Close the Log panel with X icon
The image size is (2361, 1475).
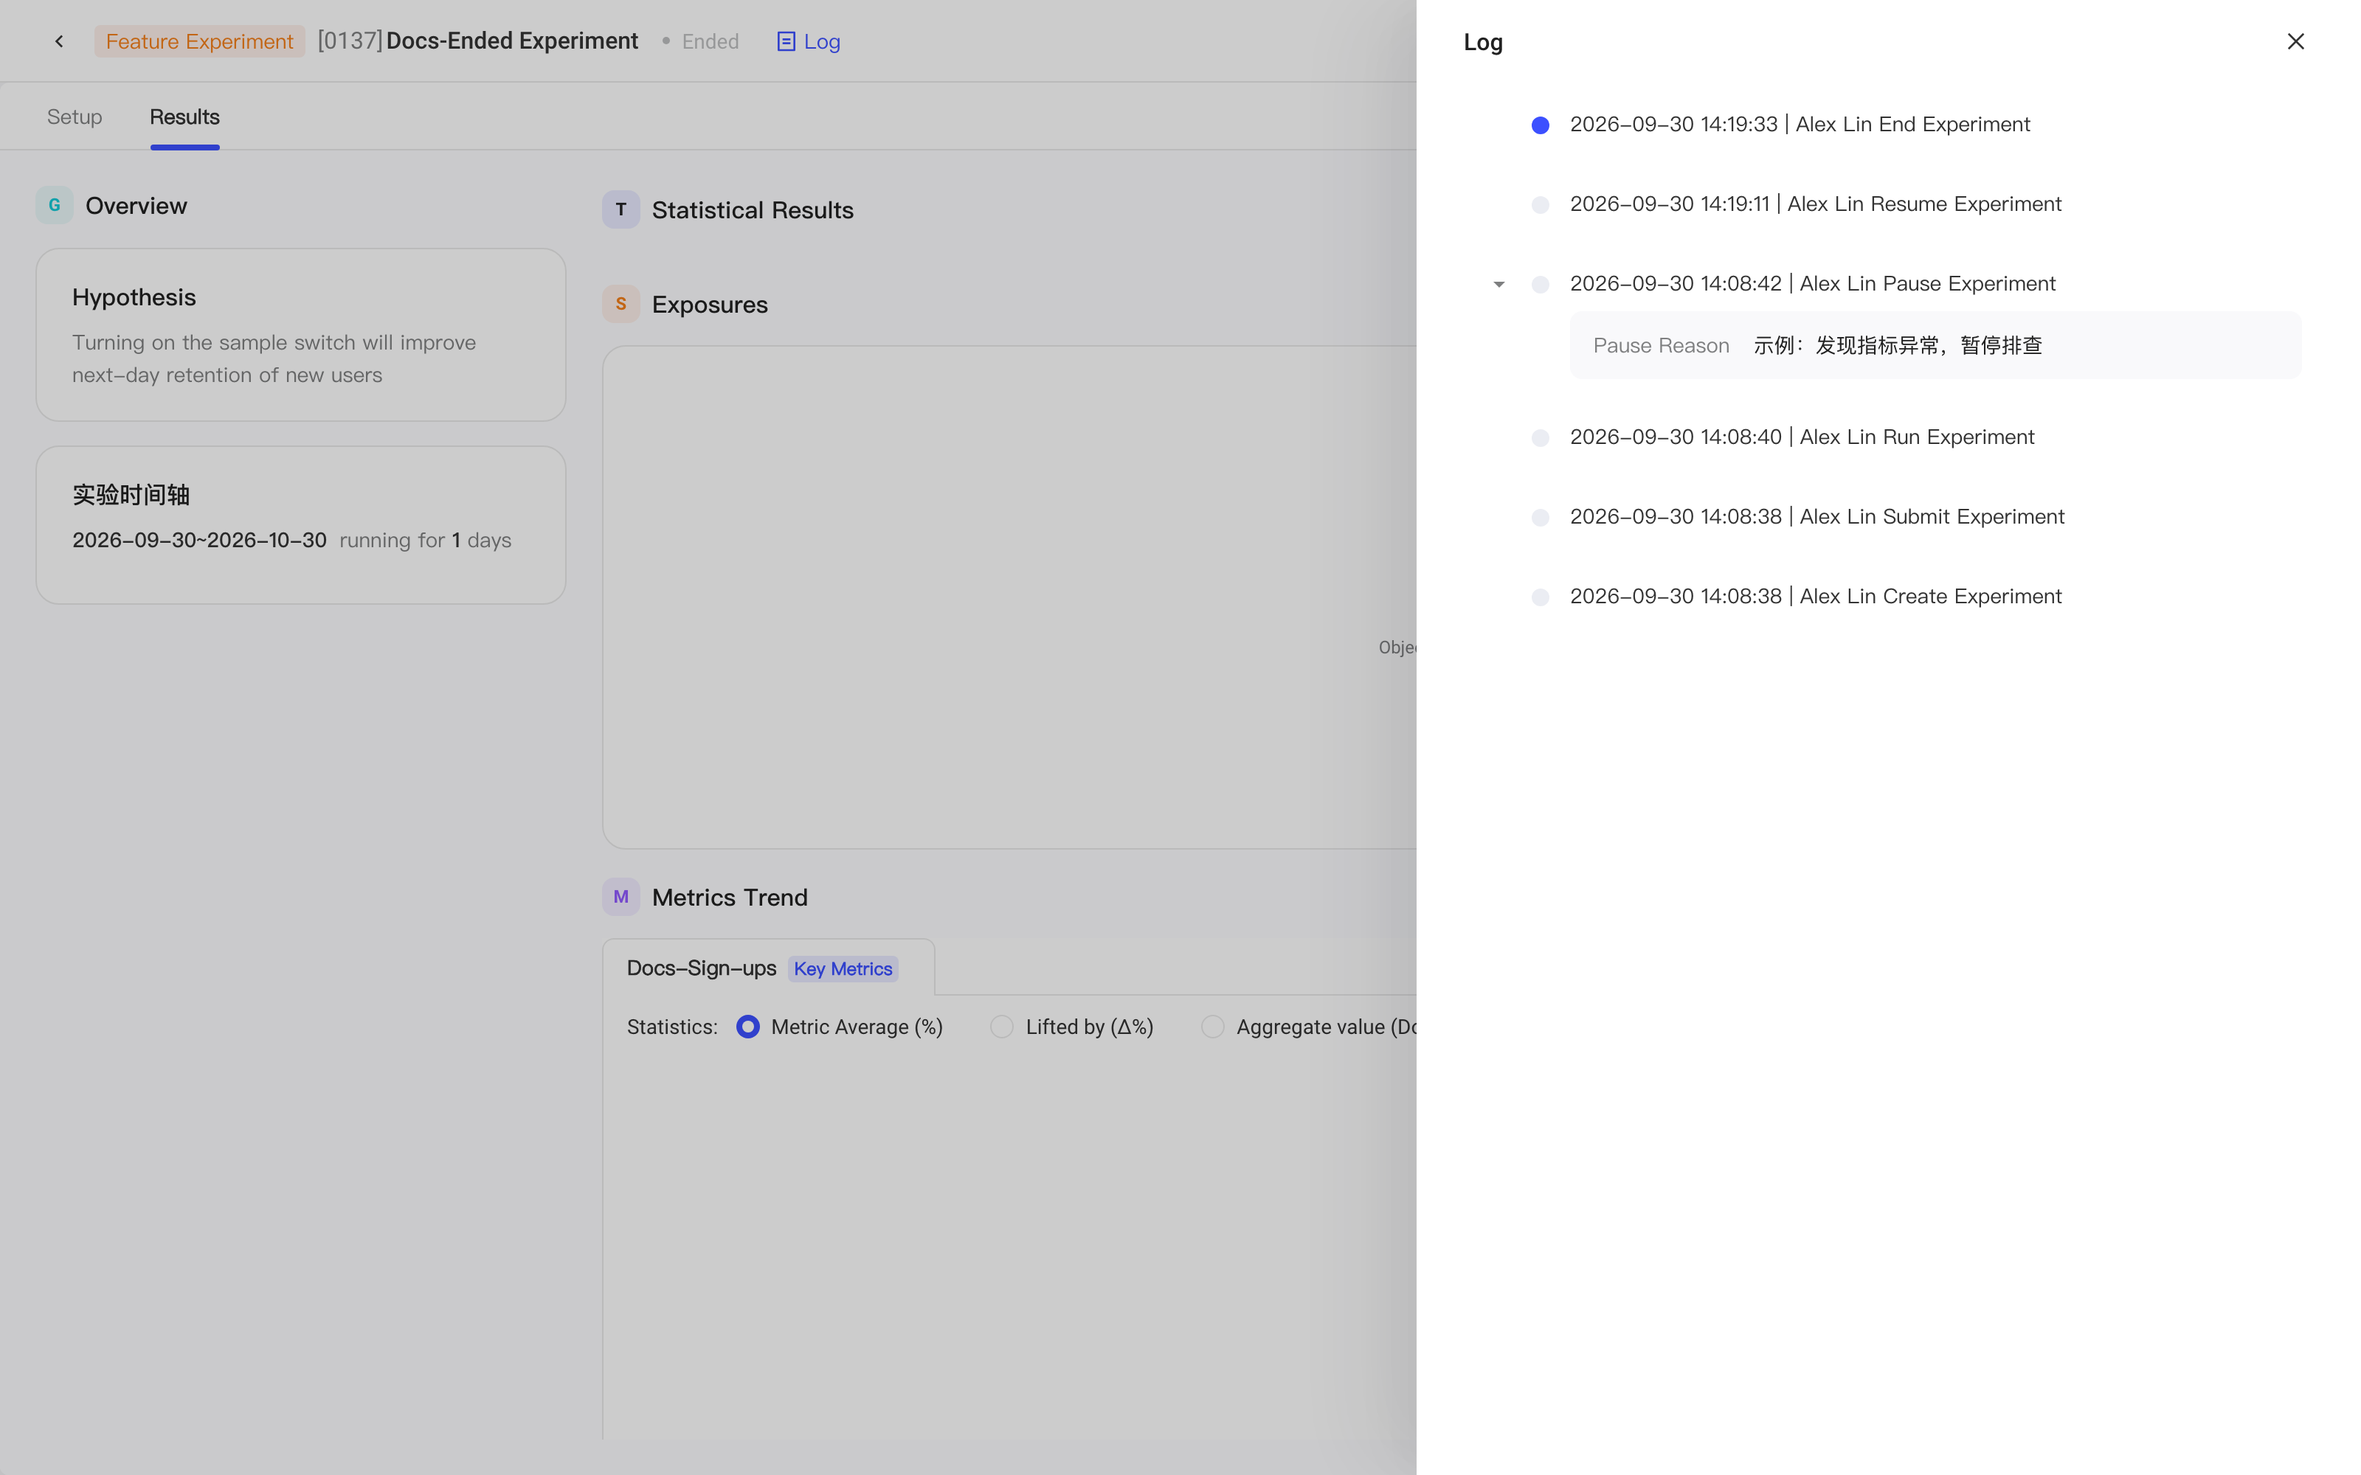pyautogui.click(x=2295, y=41)
